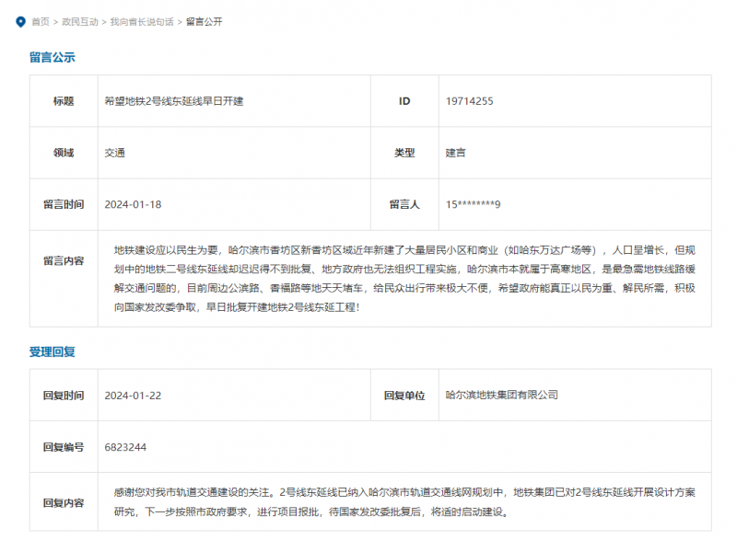Click the 领域 value 交通
The height and width of the screenshot is (540, 737).
click(x=115, y=153)
